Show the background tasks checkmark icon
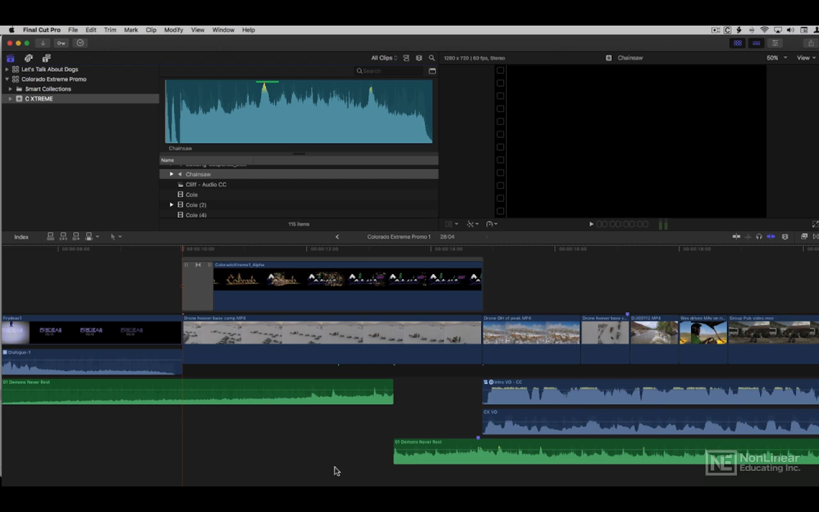Screen dimensions: 819x512 [x=80, y=43]
